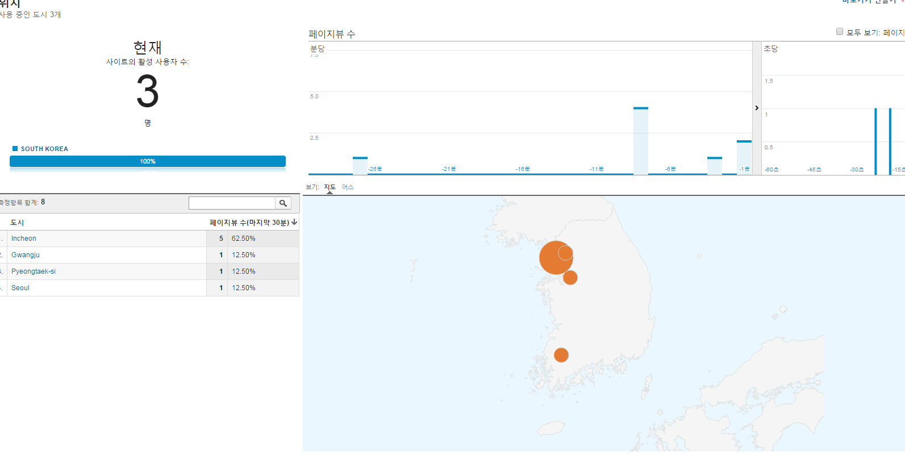Screen dimensions: 905x460
Task: Switch to the 지도 map view tab
Action: (330, 187)
